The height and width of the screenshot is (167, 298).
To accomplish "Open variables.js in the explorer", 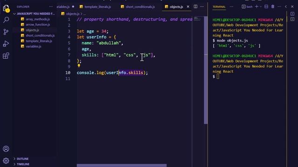I will pos(34,46).
